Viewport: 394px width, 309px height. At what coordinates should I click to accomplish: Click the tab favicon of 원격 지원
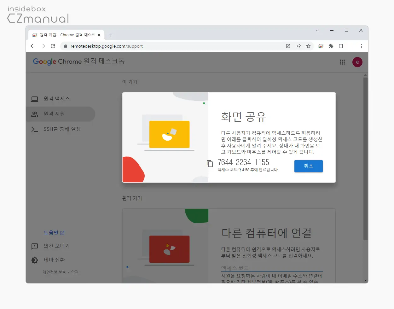35,35
